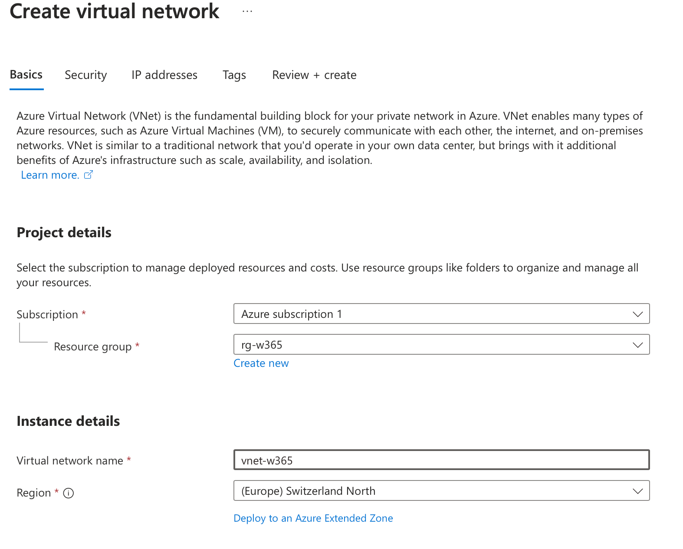
Task: Click the Create virtual network page title
Action: pyautogui.click(x=115, y=11)
